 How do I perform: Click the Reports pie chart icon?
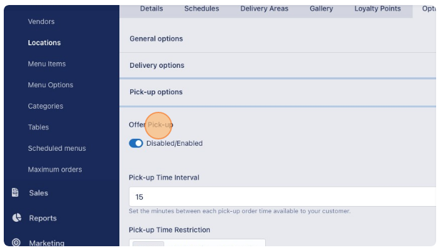click(x=16, y=217)
